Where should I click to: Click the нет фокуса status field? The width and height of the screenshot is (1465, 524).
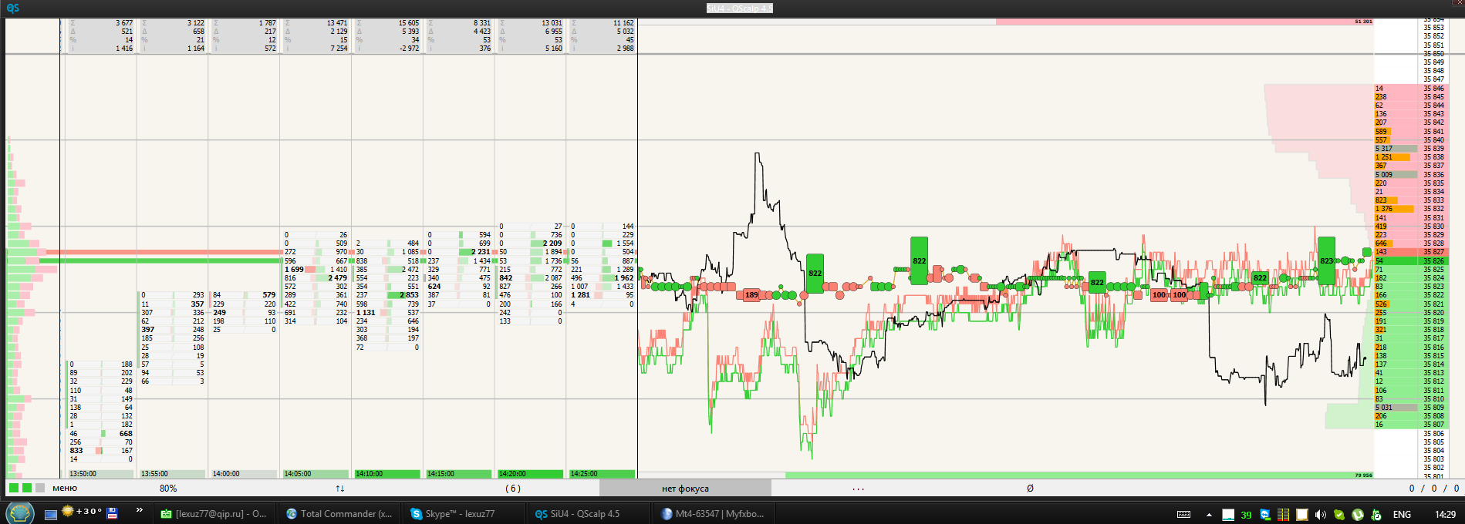pyautogui.click(x=685, y=488)
